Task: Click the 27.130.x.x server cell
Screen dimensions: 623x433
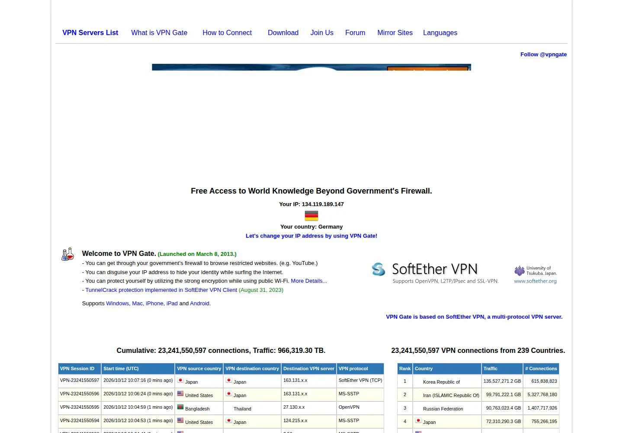Action: pos(309,407)
